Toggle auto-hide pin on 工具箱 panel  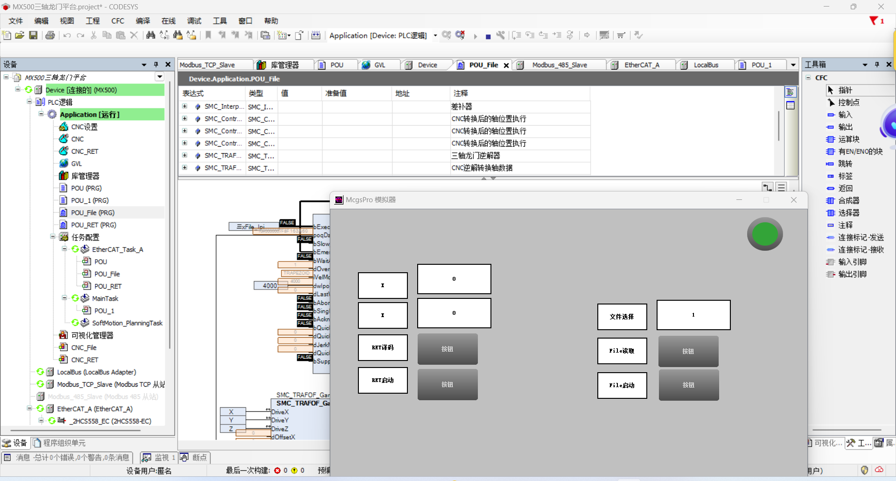tap(877, 64)
